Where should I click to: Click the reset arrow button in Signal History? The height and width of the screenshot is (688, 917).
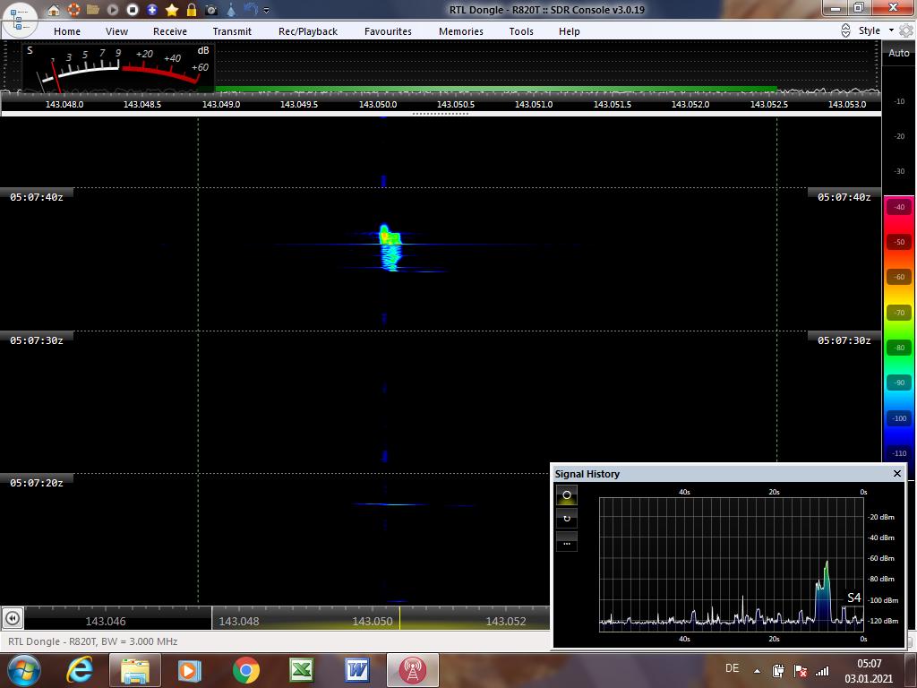(567, 519)
